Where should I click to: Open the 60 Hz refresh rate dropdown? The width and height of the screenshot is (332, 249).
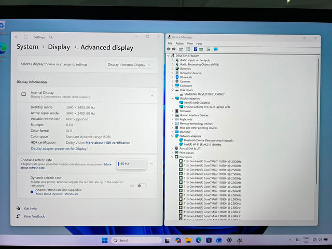tap(131, 164)
